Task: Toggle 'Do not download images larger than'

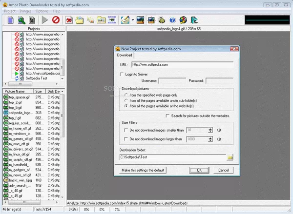Action: (126, 139)
